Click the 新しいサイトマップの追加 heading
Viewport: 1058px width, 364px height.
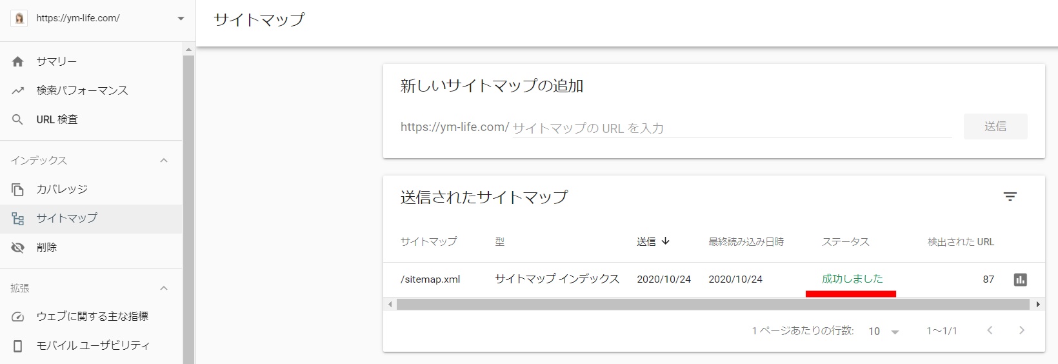(x=492, y=86)
